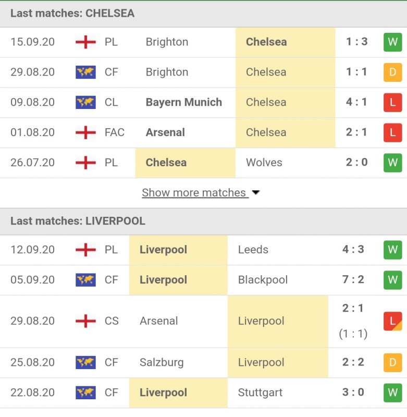Image resolution: width=407 pixels, height=417 pixels.
Task: Click the red L badge for Arsenal vs Chelsea FA Cup match
Action: point(392,132)
